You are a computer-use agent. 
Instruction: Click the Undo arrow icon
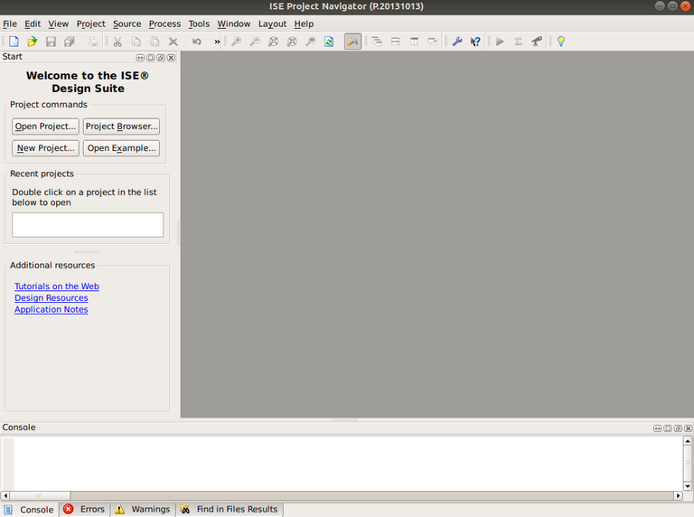coord(197,42)
